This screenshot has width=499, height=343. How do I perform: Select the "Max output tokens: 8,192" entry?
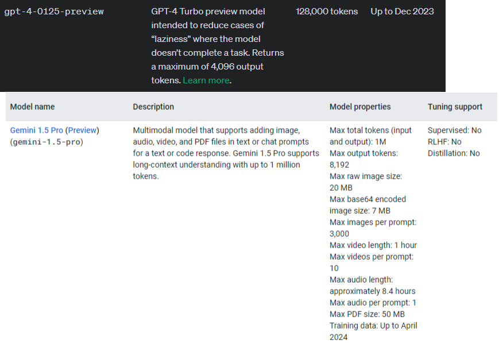(x=363, y=159)
